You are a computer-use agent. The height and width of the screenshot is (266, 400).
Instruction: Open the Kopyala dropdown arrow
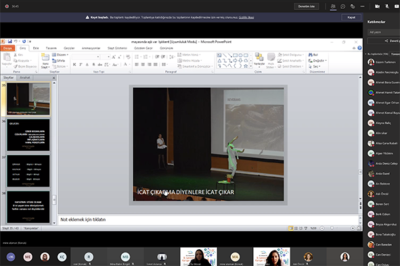pos(31,61)
